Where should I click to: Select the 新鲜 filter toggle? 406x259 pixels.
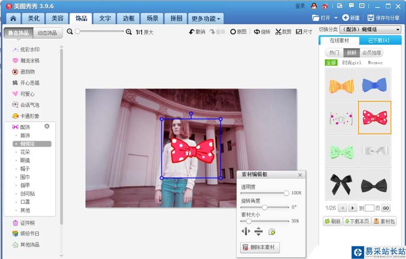[351, 53]
